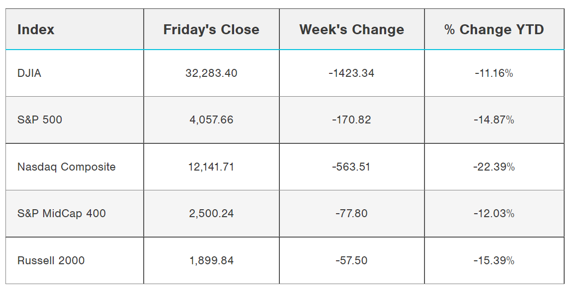Click DJIA YTD change -11.16%
Screen dimensions: 580x295
pyautogui.click(x=494, y=73)
